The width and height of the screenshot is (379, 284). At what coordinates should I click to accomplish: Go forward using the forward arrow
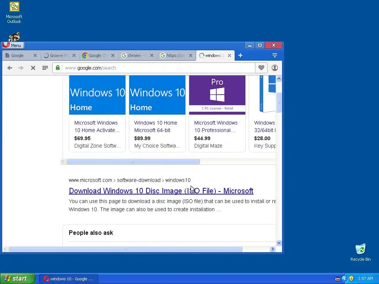(x=21, y=68)
